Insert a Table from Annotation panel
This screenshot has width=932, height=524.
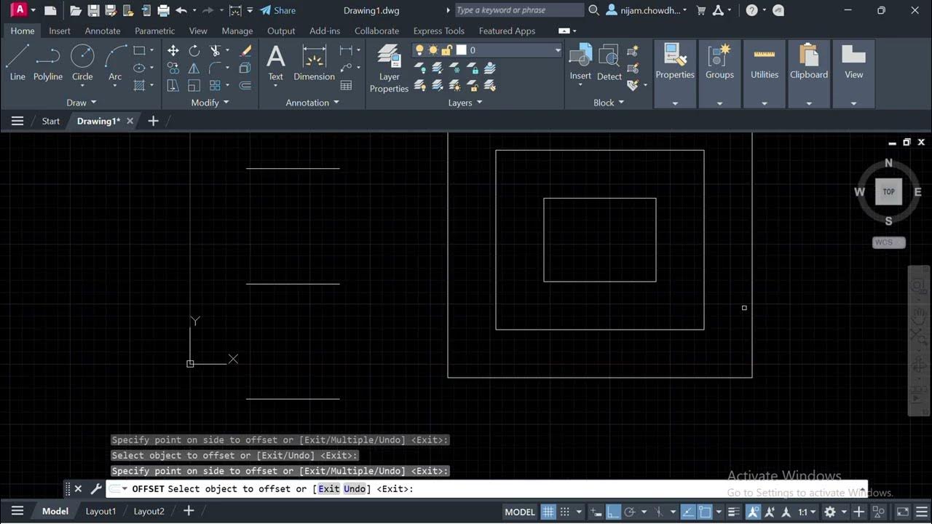[347, 85]
